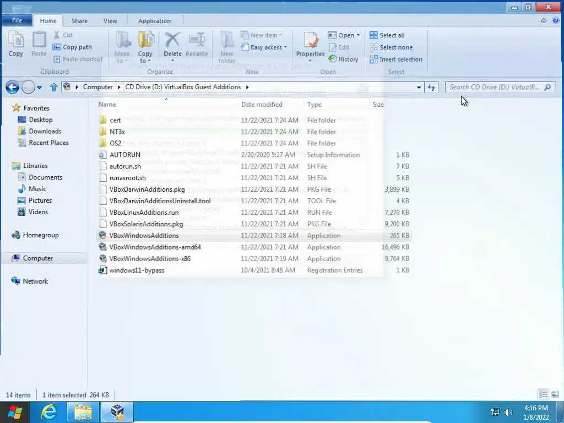Expand arrow after VirtualBox Guest Additions breadcrumb
This screenshot has height=423, width=564.
[x=247, y=87]
